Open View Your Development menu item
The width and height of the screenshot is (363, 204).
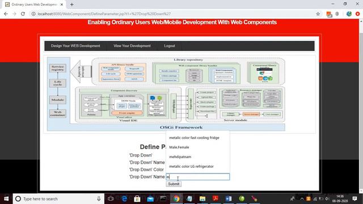click(132, 46)
